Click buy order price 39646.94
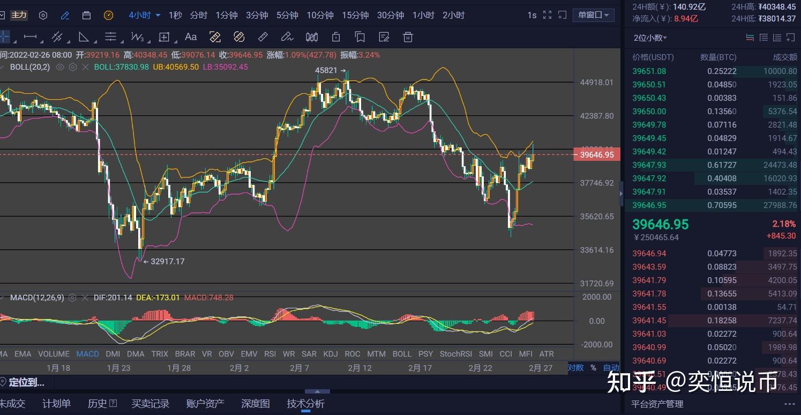 [x=649, y=253]
